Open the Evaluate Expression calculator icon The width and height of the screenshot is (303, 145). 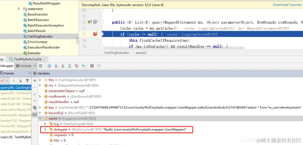click(x=92, y=66)
